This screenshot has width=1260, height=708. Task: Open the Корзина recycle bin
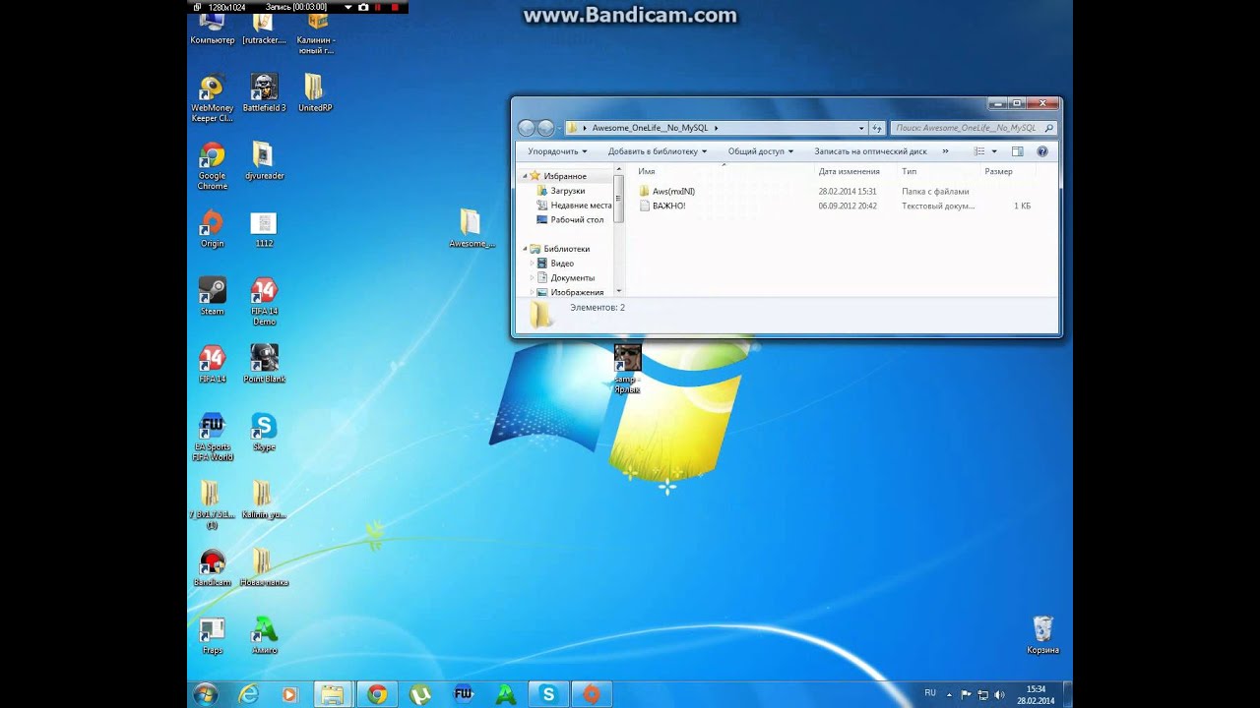tap(1043, 636)
